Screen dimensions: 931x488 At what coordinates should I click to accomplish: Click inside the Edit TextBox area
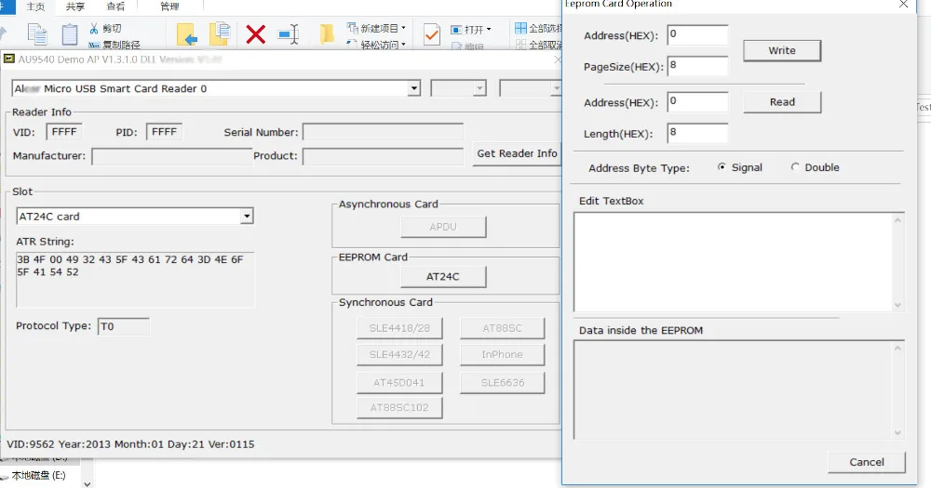(x=734, y=261)
